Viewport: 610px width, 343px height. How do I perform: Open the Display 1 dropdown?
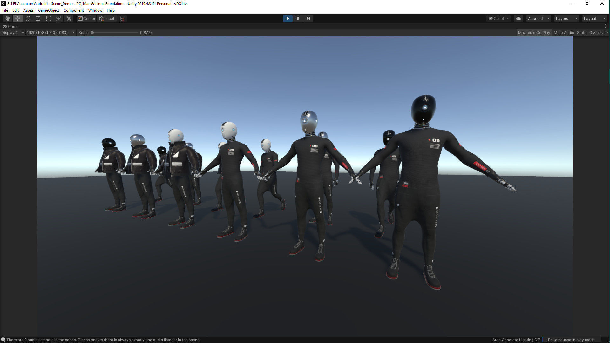pyautogui.click(x=13, y=32)
